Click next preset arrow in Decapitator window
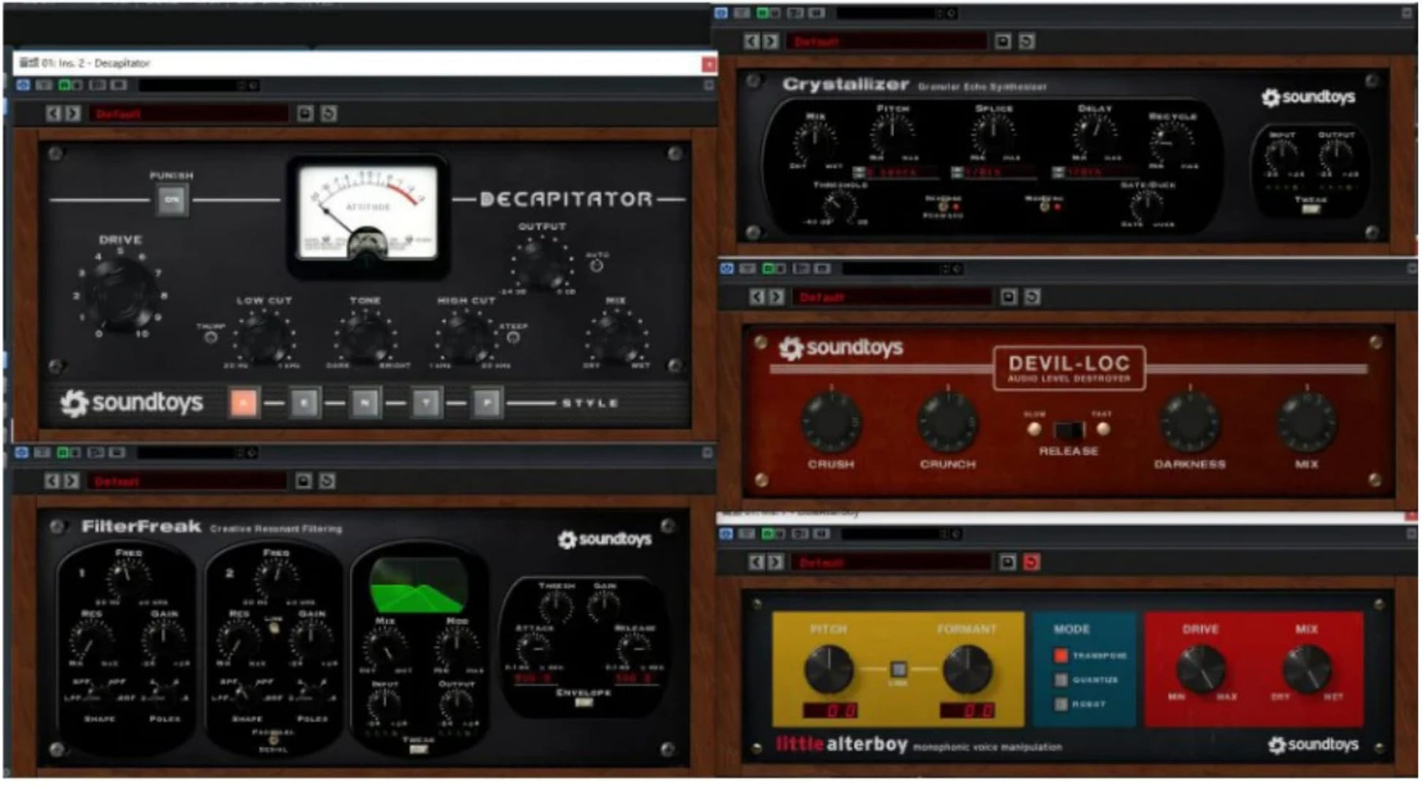The height and width of the screenshot is (787, 1422). tap(73, 114)
